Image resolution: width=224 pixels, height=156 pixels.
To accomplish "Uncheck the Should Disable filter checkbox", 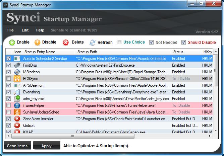I will click(183, 43).
